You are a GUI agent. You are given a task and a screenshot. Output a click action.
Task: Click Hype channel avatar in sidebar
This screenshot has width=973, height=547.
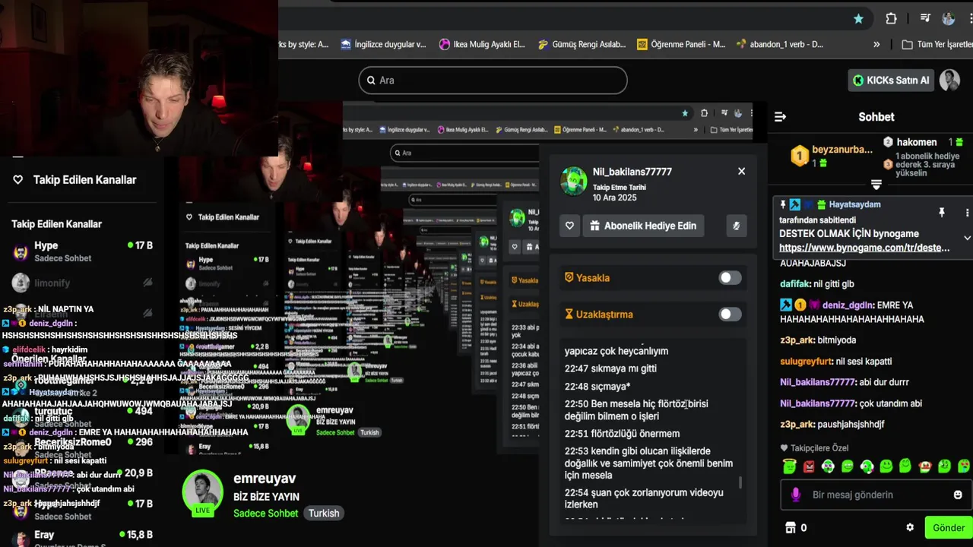[x=21, y=252]
